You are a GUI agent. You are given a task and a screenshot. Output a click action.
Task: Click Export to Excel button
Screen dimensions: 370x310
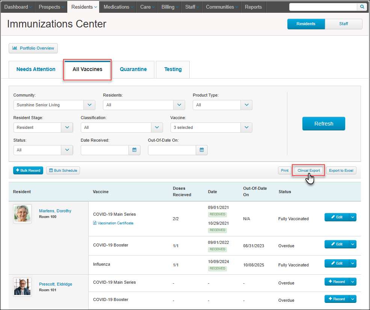click(341, 171)
